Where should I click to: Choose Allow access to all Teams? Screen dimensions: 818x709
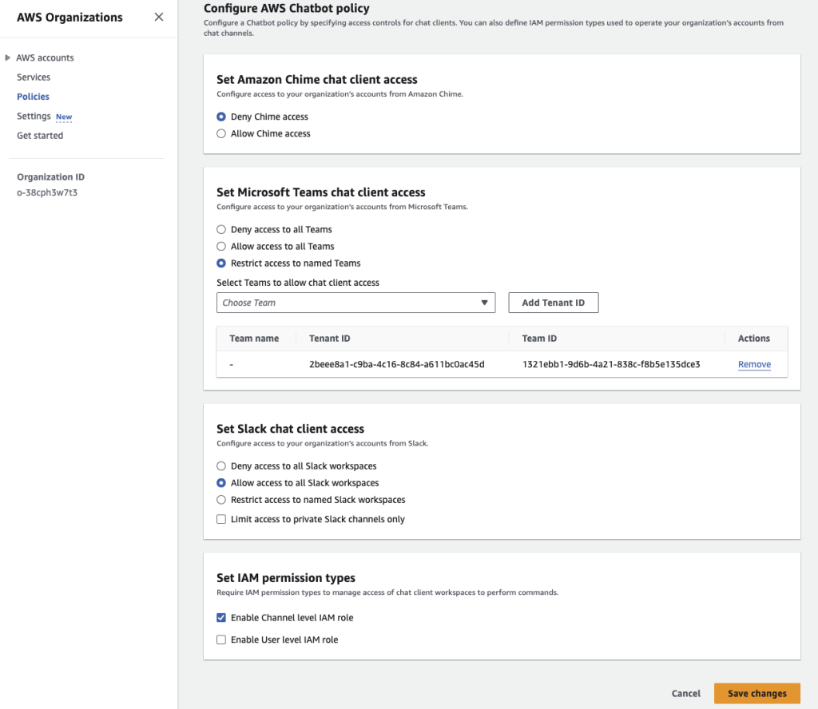[x=221, y=246]
